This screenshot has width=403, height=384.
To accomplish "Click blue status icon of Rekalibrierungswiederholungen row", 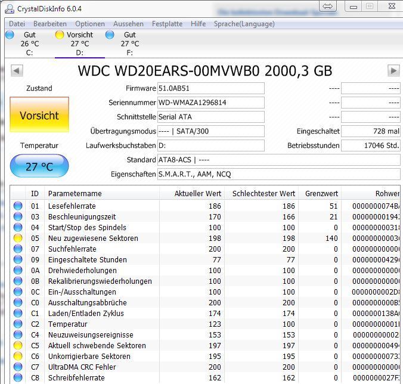I will point(18,281).
